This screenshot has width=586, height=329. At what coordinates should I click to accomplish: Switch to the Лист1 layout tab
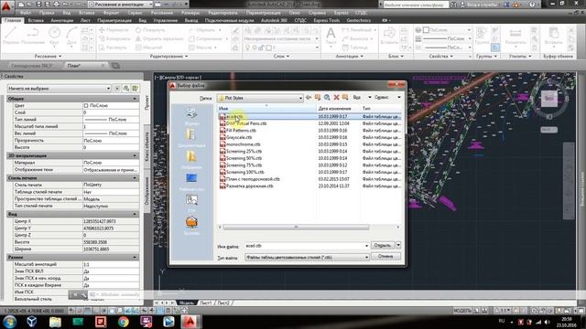point(206,302)
